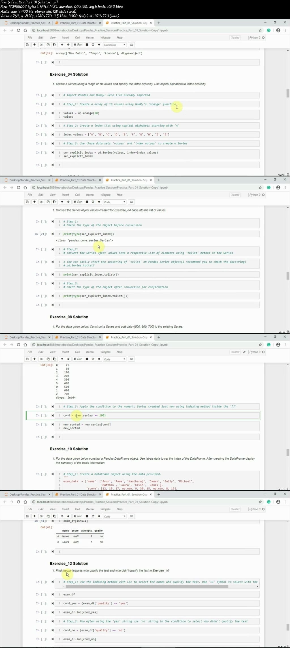The image size is (290, 648).
Task: Click the keyboard command palette icon, Exercise_12 frame
Action: pos(131,516)
